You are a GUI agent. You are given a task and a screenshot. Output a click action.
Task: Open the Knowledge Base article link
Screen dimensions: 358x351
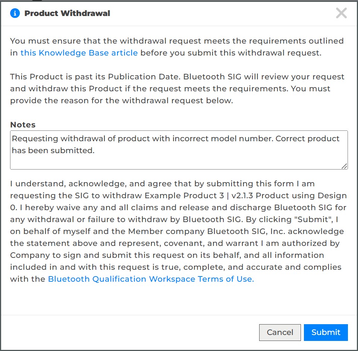[79, 53]
